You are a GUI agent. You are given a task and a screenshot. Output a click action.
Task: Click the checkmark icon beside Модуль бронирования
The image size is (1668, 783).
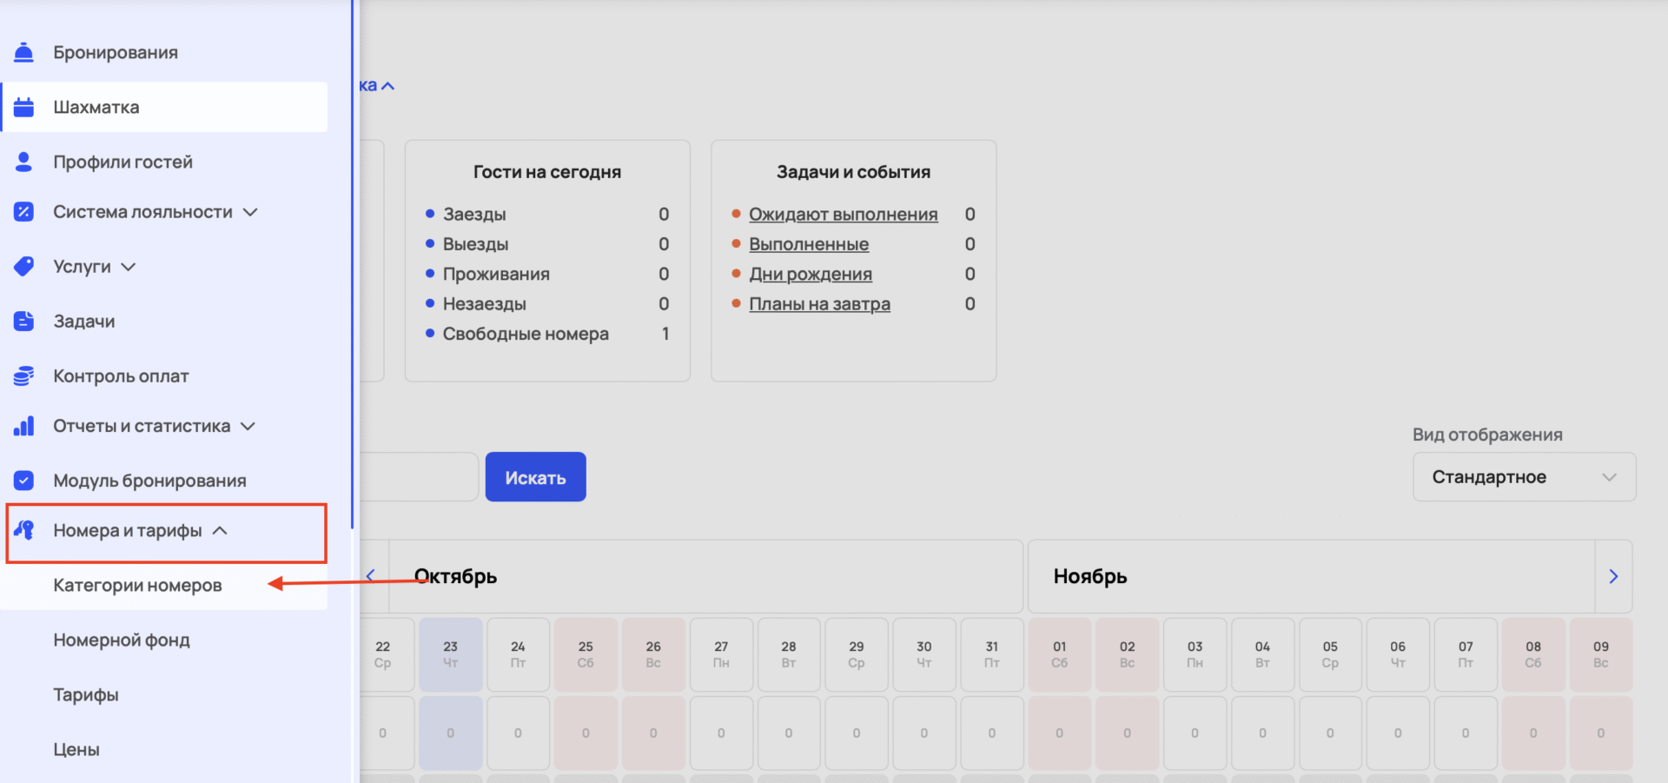click(x=23, y=481)
